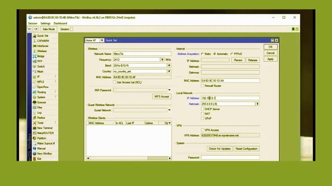332x186 pixels.
Task: Click the Last IP column header
Action: [135, 123]
